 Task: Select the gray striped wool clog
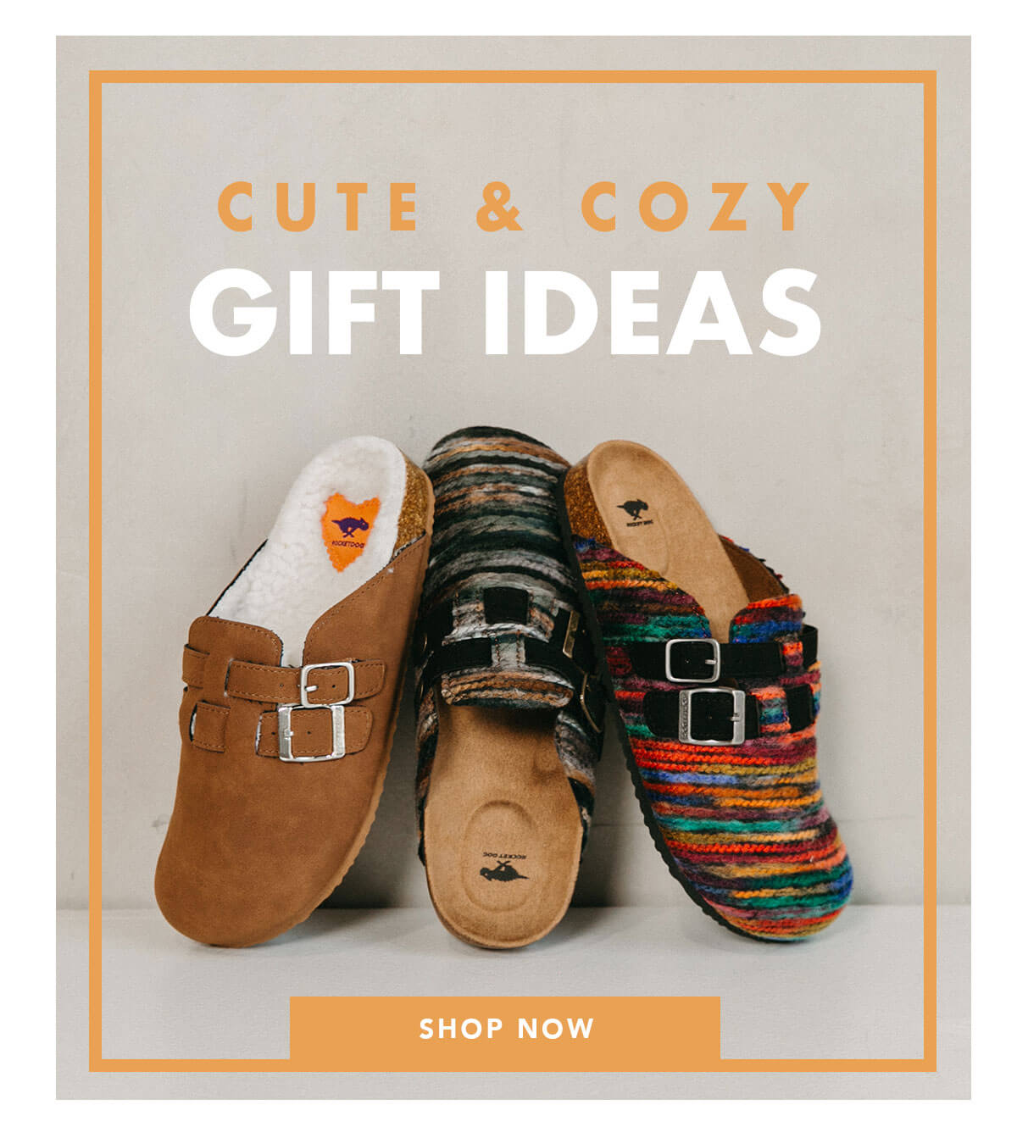508,686
